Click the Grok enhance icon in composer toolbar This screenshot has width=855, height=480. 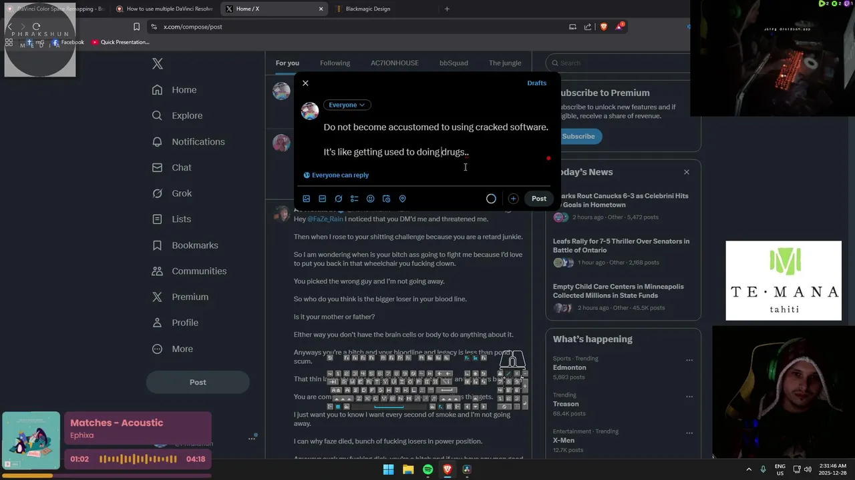point(339,199)
